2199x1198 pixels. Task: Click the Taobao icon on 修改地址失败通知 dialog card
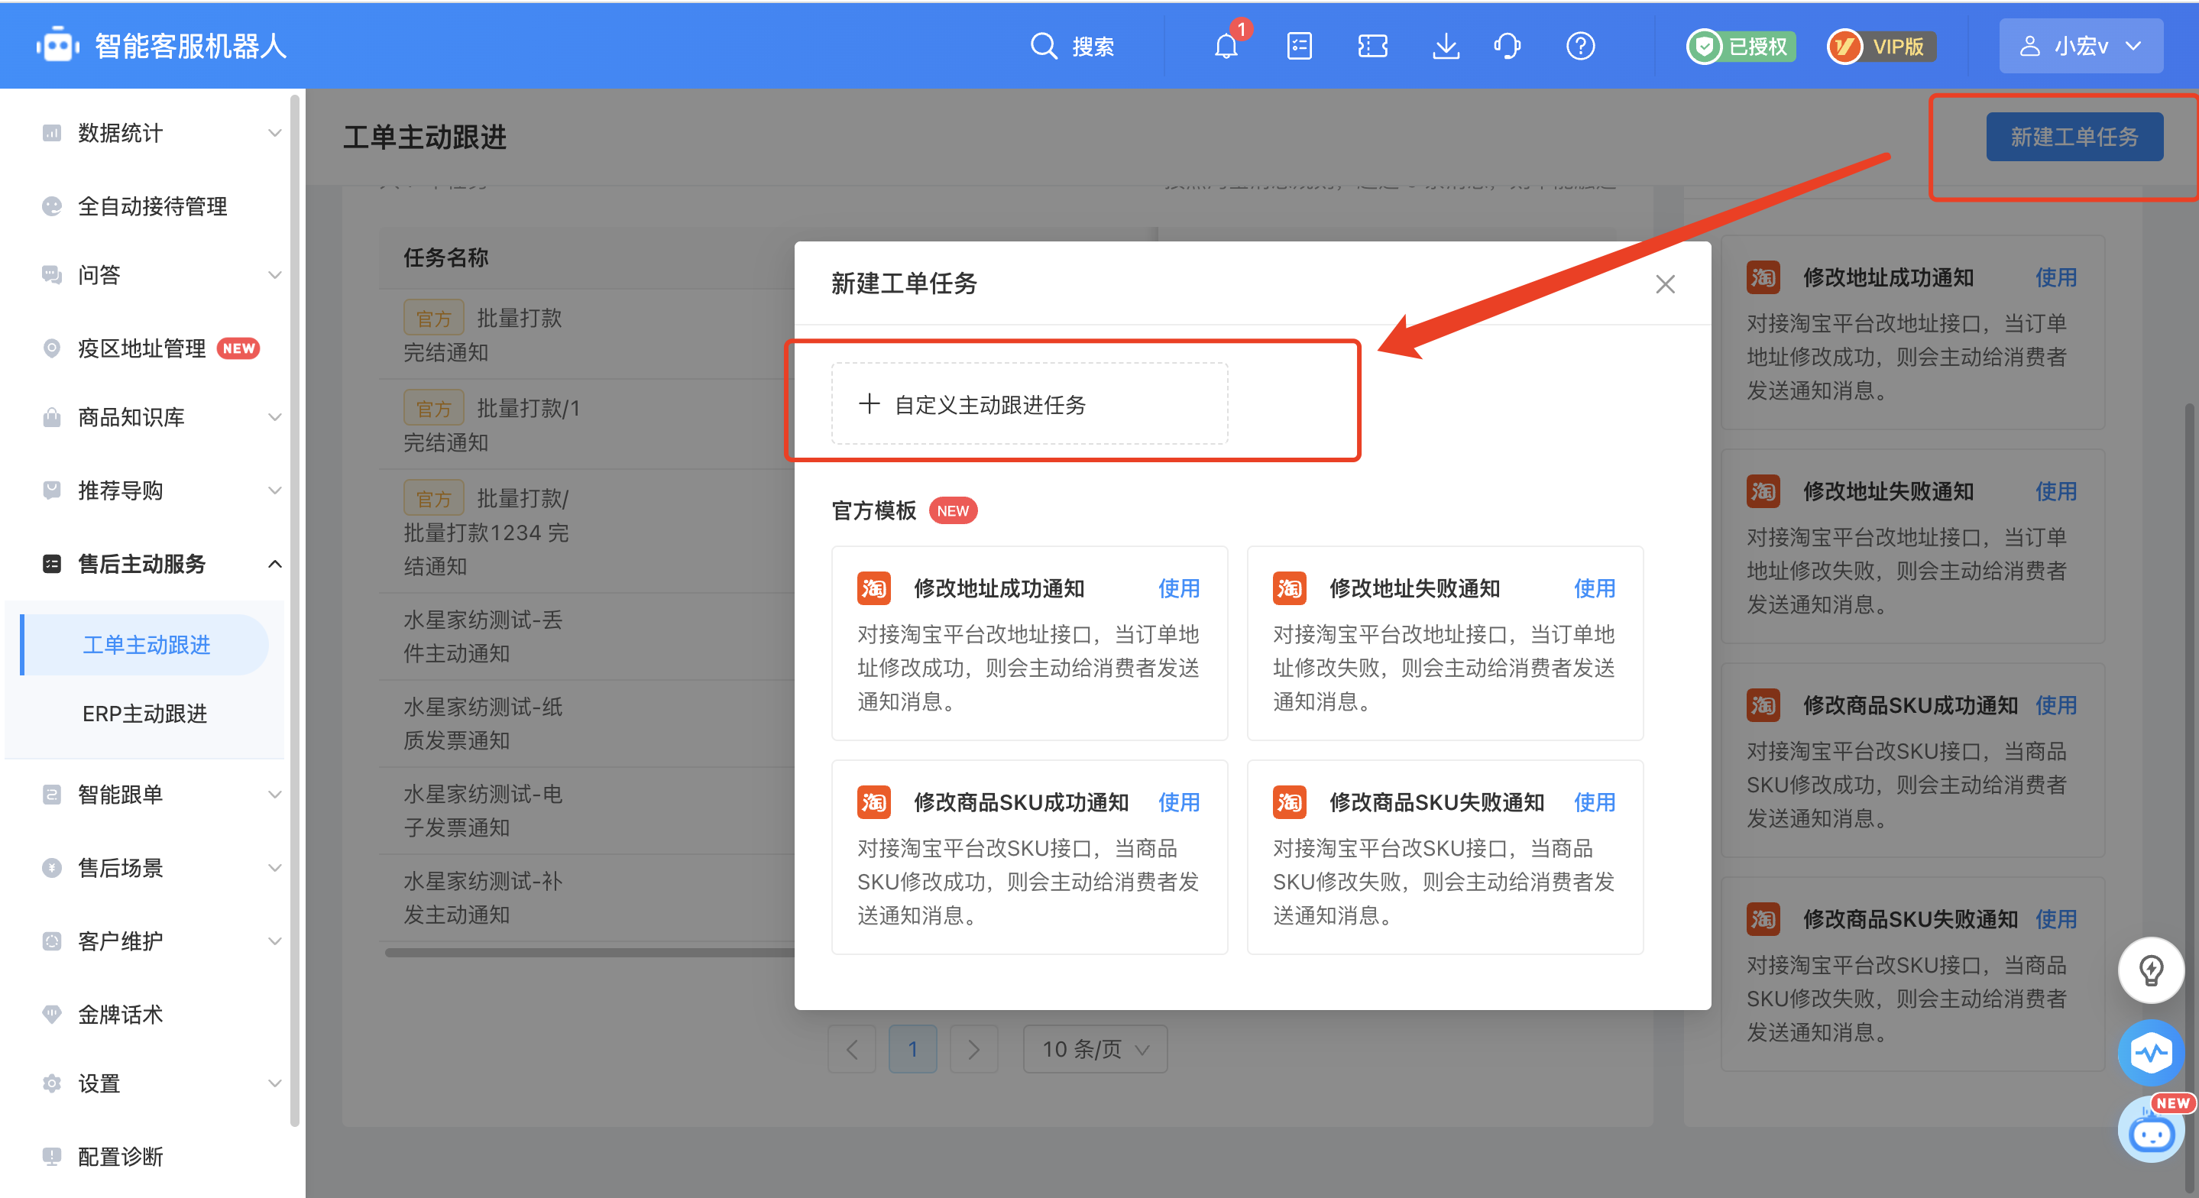point(1290,588)
